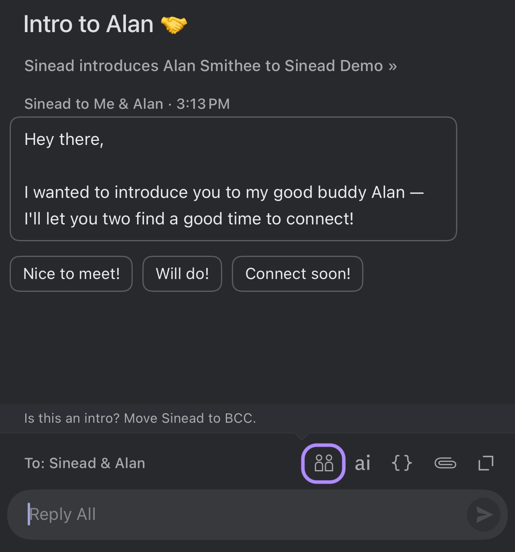Click the handshake emoji in subject

[174, 24]
